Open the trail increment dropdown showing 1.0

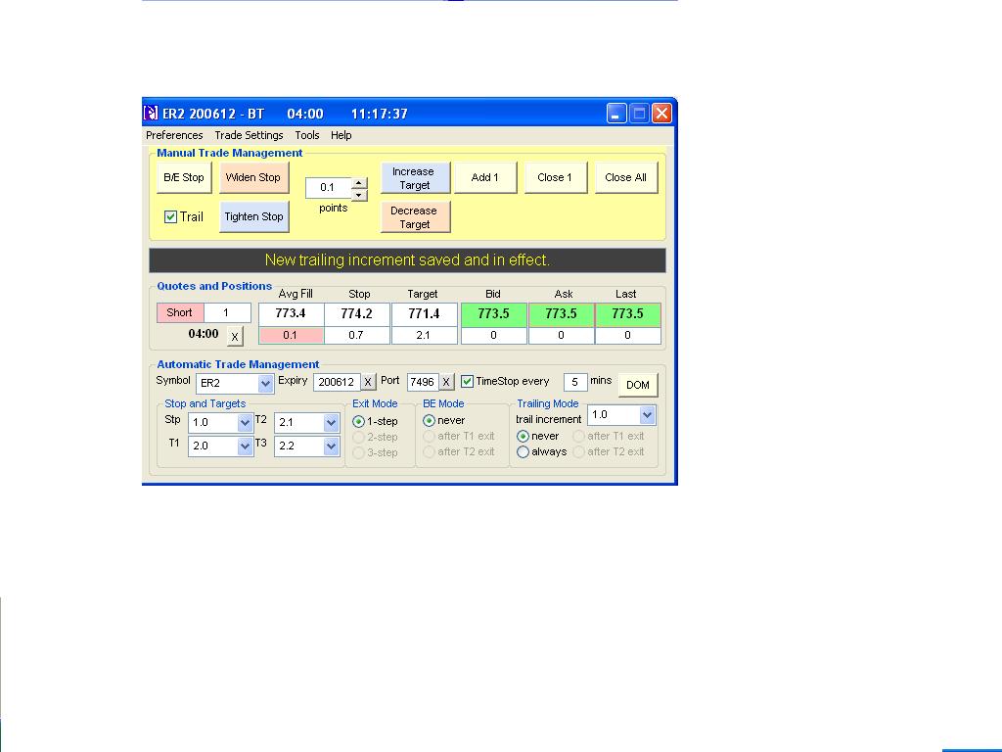pos(647,415)
